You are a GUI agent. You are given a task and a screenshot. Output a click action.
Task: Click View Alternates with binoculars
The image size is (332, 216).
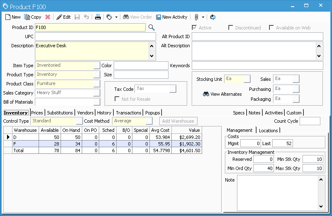point(222,94)
